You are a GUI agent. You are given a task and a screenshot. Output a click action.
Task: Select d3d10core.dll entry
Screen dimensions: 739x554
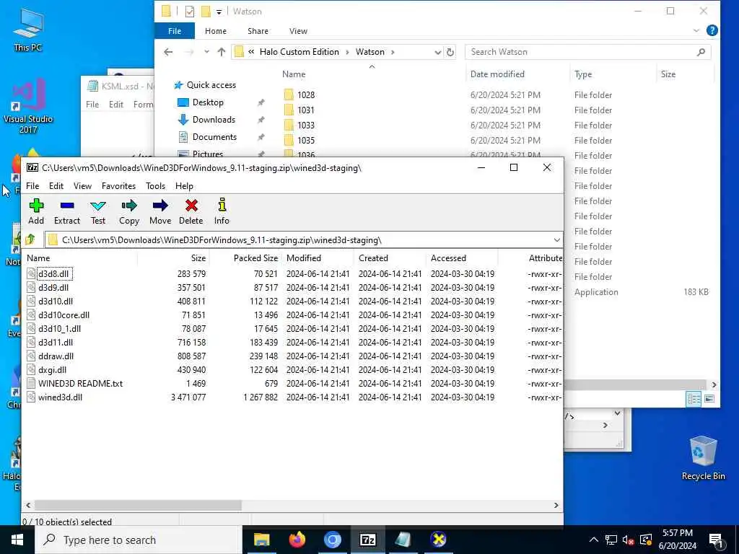(x=64, y=315)
